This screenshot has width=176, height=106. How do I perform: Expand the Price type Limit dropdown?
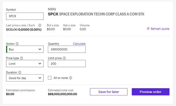pos(25,63)
